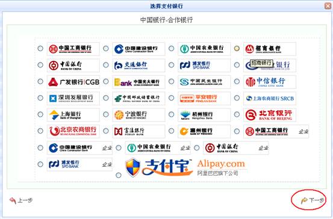Click the 中国银行-合作银行 heading text
The width and height of the screenshot is (333, 219).
166,20
